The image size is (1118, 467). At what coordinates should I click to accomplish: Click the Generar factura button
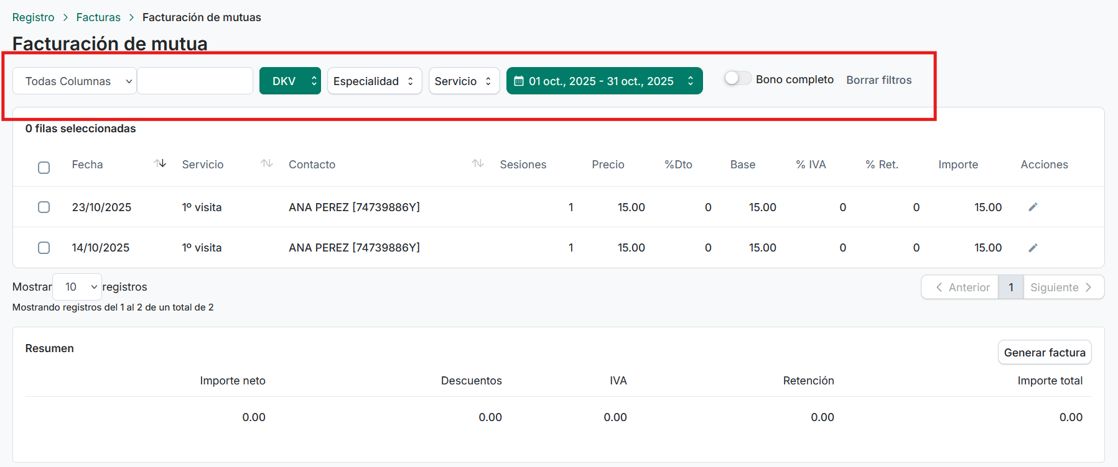1044,352
